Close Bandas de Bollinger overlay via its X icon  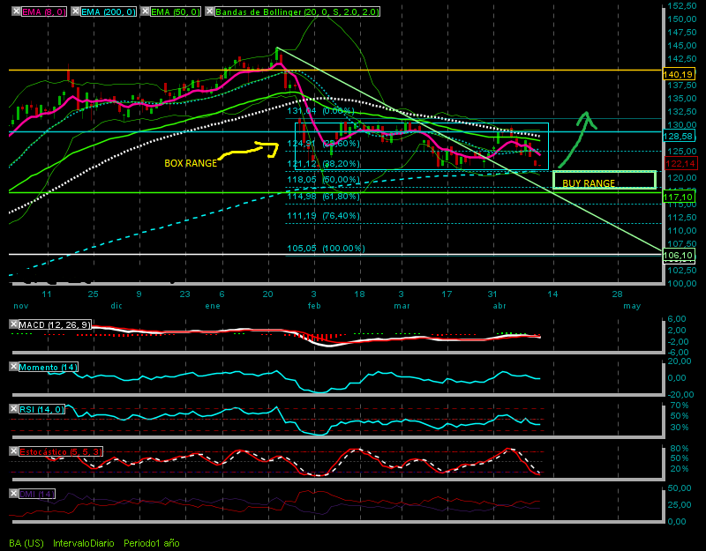[x=209, y=11]
